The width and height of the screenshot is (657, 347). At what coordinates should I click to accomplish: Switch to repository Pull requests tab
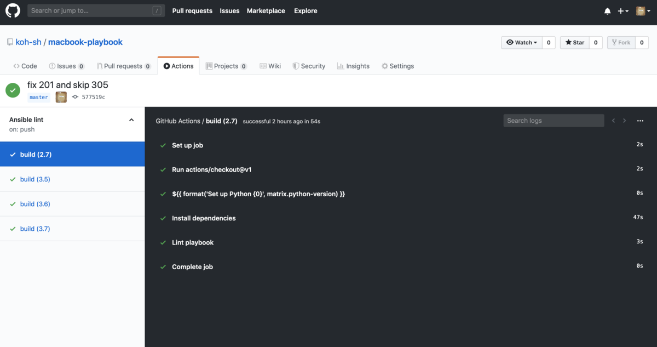(x=124, y=66)
